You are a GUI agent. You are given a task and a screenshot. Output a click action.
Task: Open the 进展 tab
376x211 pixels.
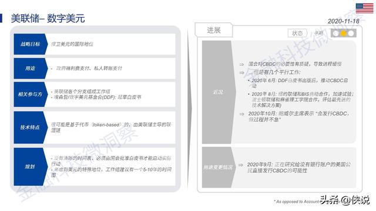[214, 30]
